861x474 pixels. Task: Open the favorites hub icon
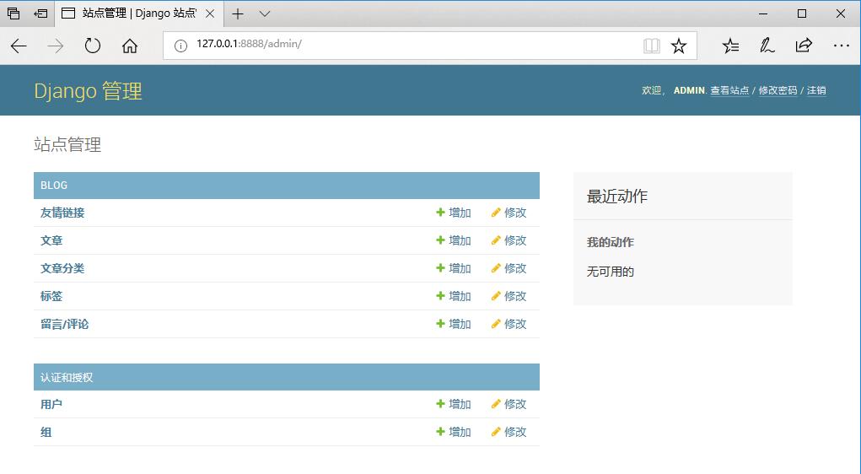(730, 46)
